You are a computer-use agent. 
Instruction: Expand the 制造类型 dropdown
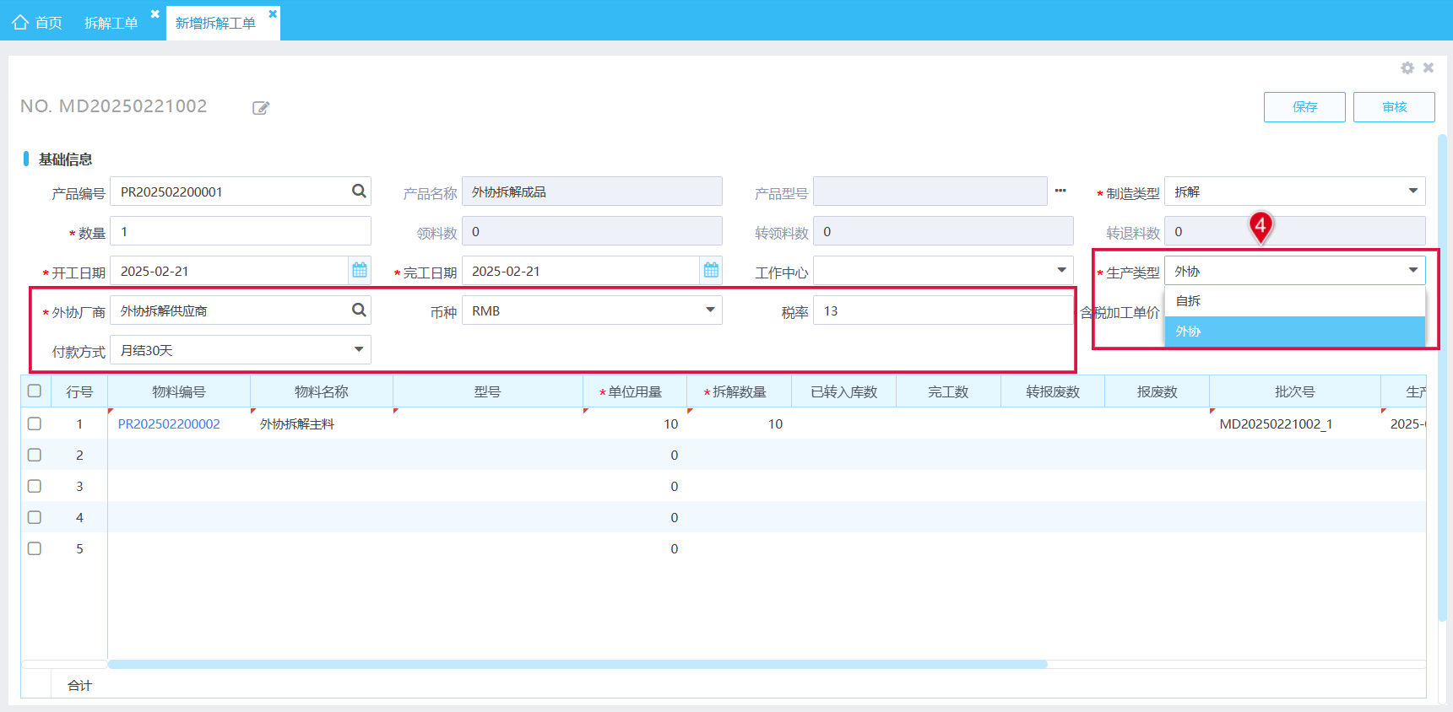tap(1412, 191)
